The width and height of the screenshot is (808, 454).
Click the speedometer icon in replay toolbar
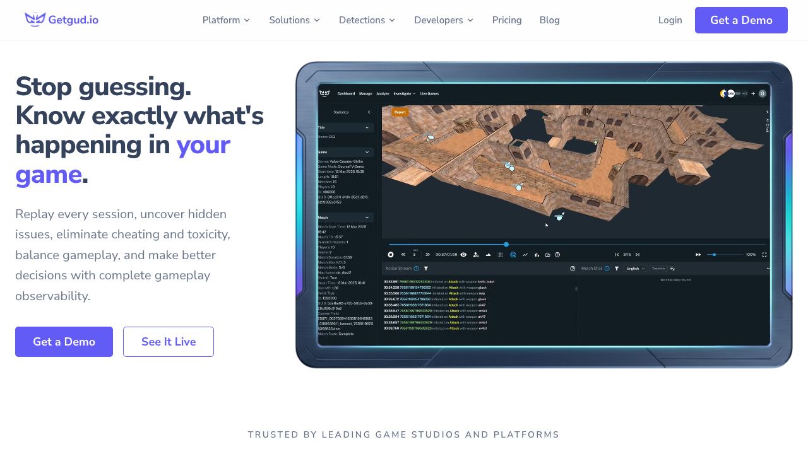pyautogui.click(x=548, y=255)
